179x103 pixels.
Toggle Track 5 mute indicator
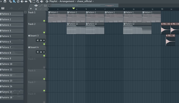[x=44, y=67]
